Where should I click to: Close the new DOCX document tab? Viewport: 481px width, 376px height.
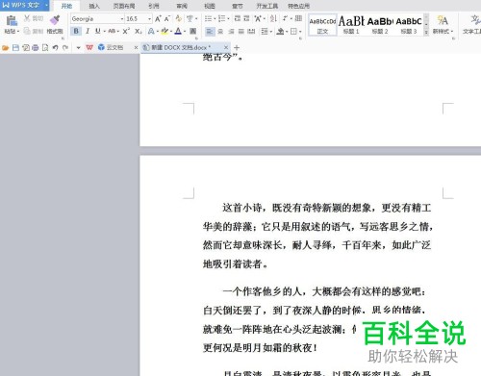click(x=226, y=47)
